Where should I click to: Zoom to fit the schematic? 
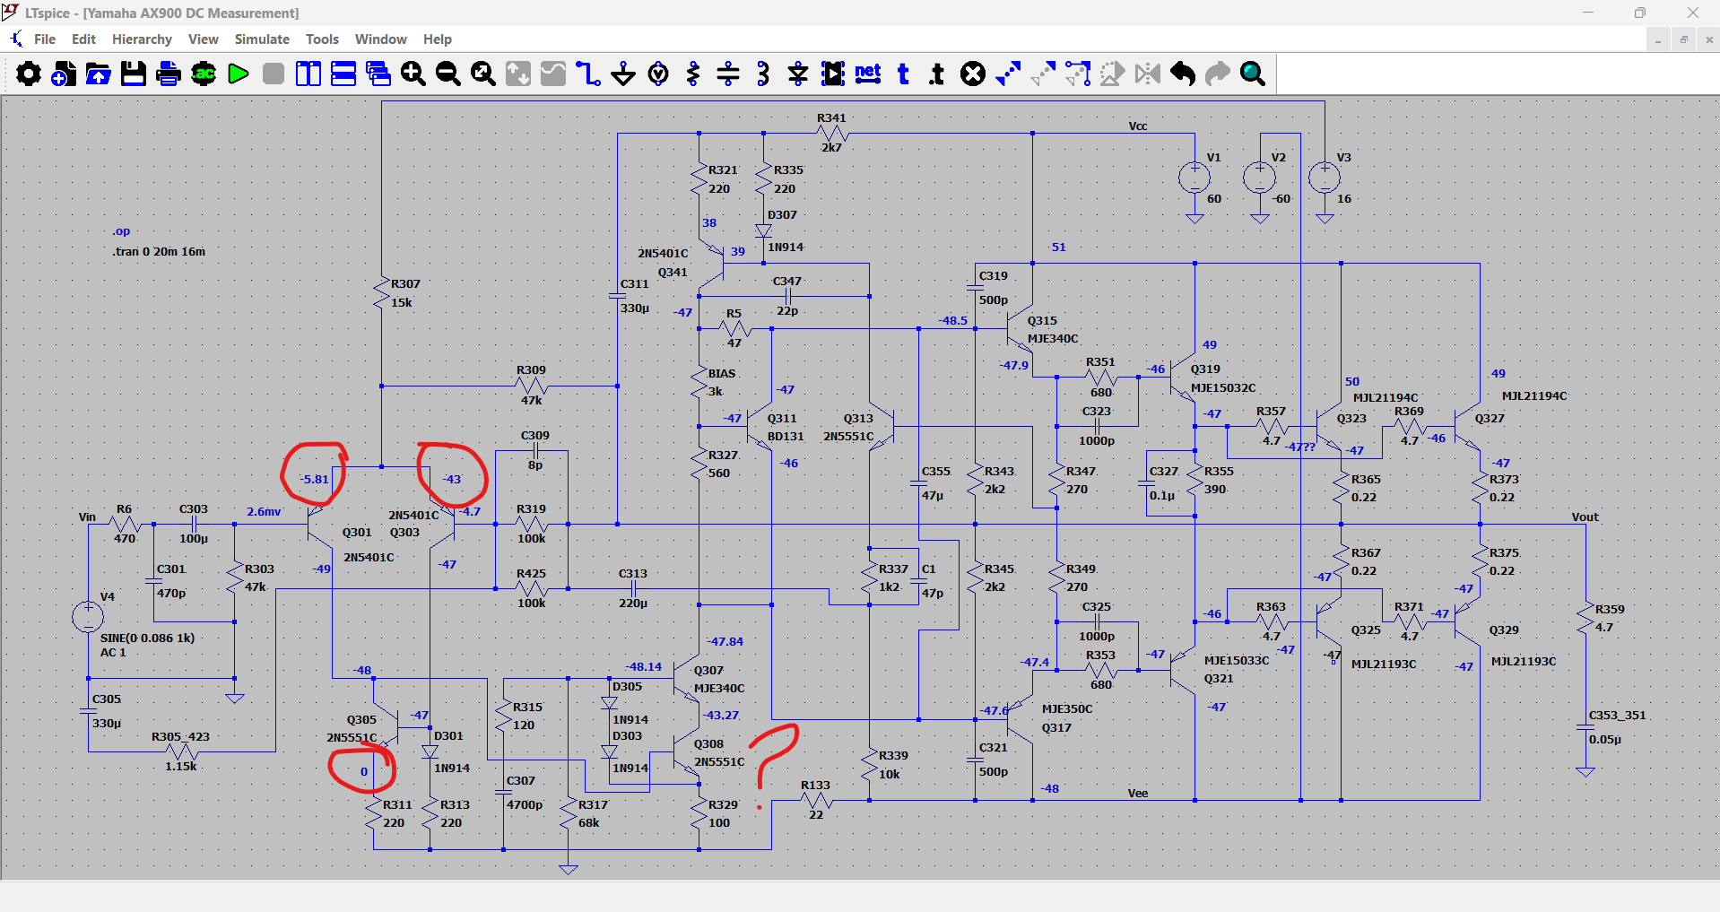(483, 74)
